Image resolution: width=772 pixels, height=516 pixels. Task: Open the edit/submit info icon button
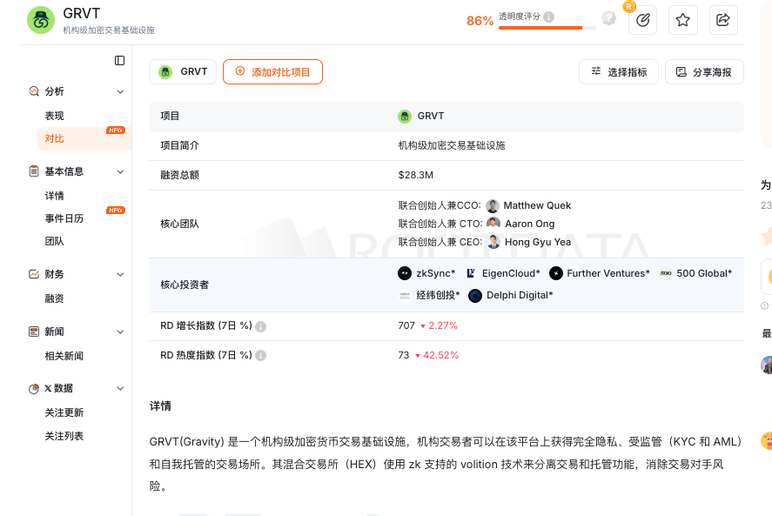(642, 20)
